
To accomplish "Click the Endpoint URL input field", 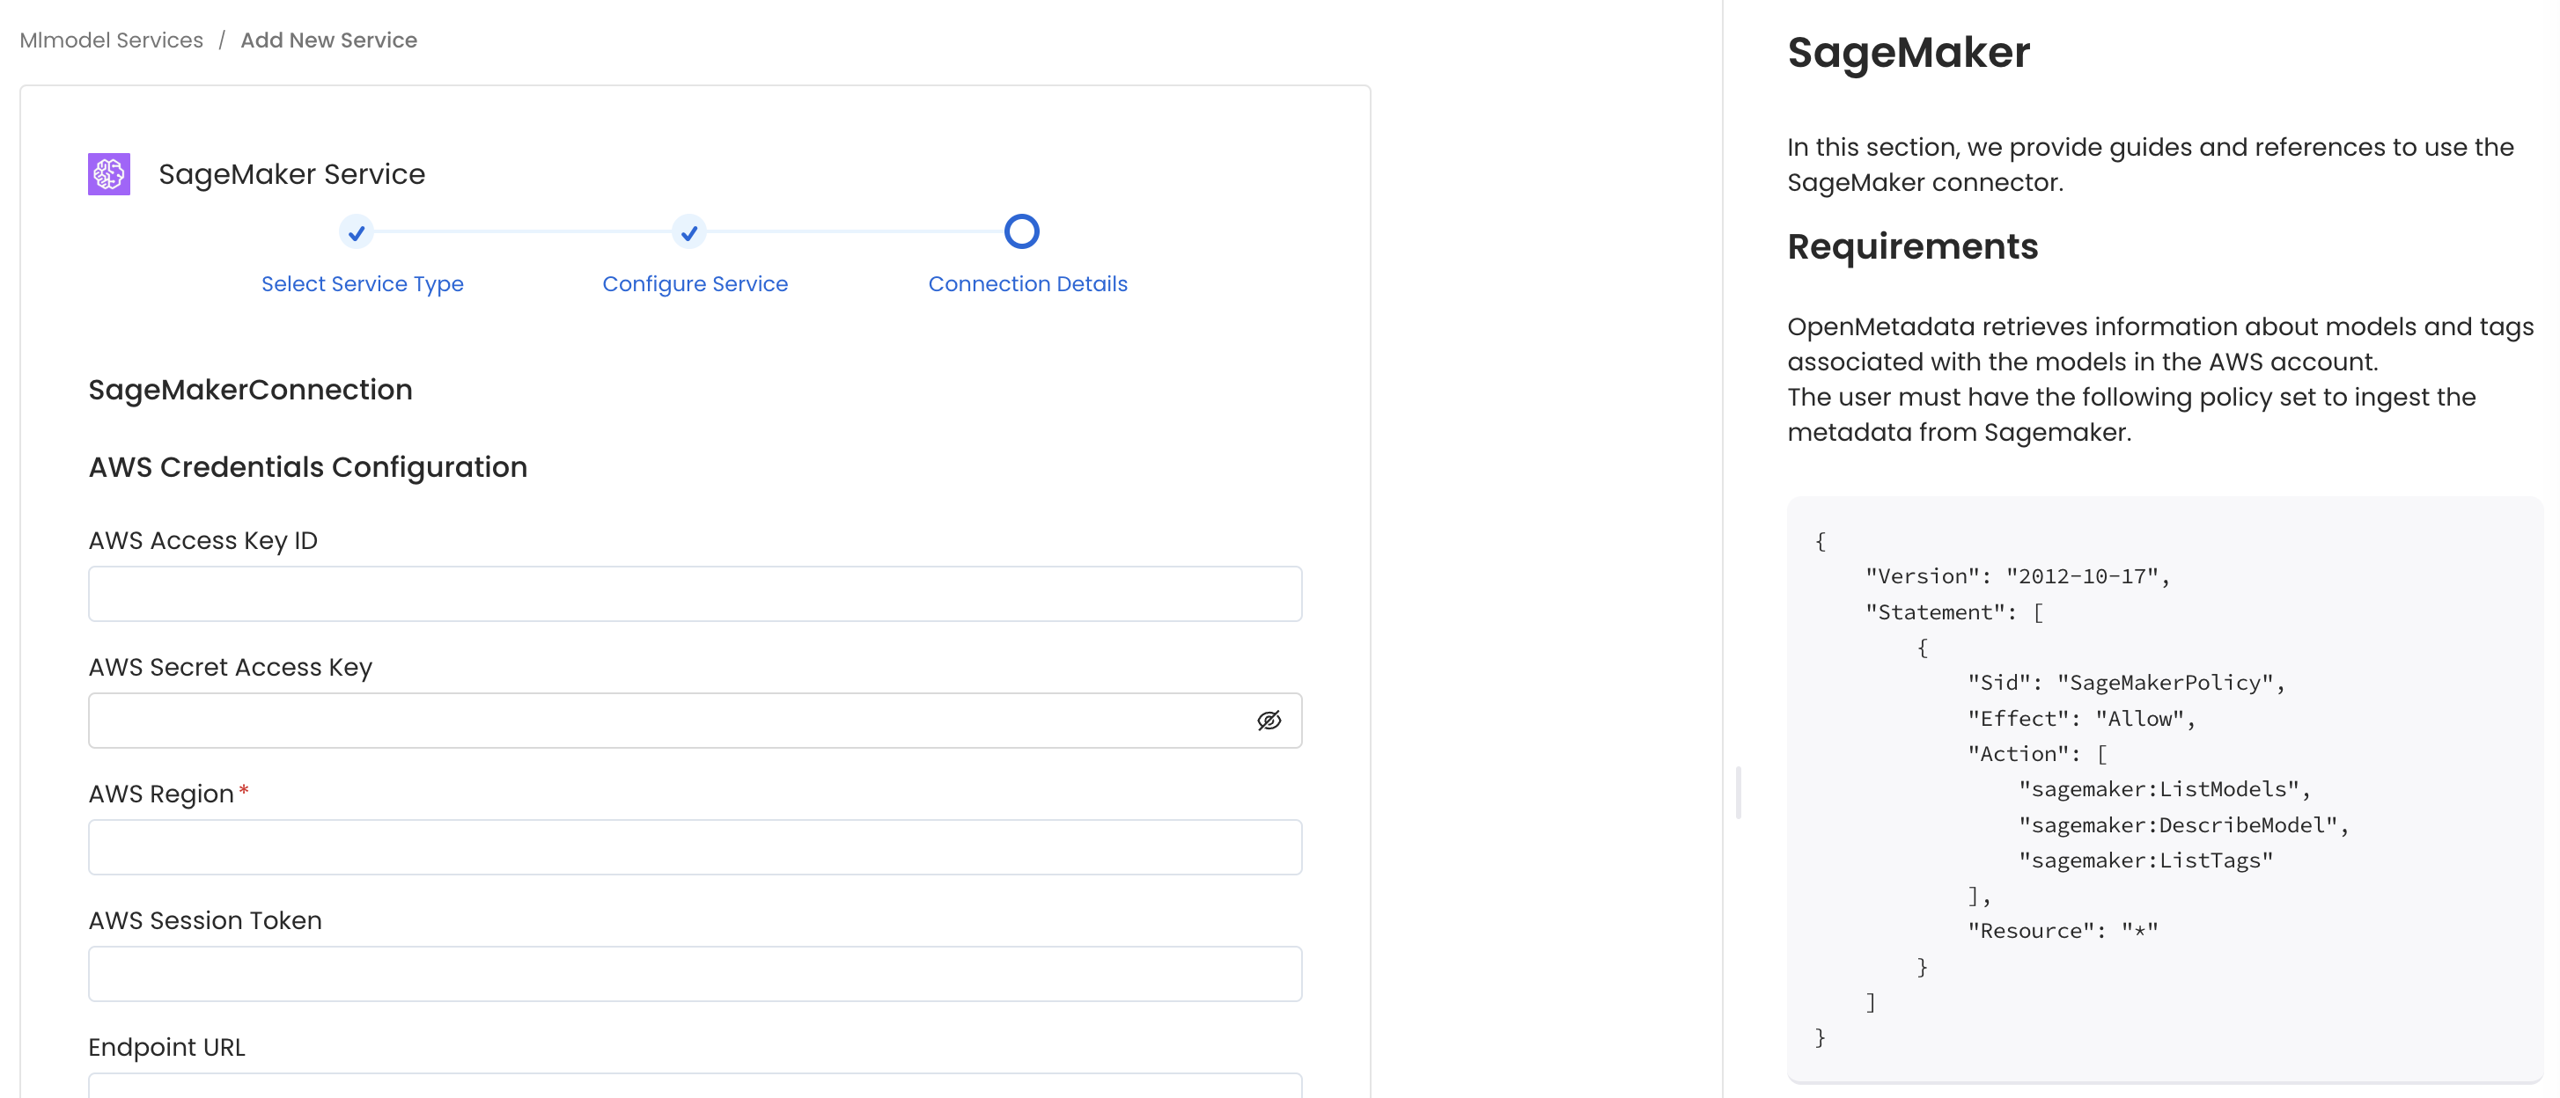I will pos(695,1090).
